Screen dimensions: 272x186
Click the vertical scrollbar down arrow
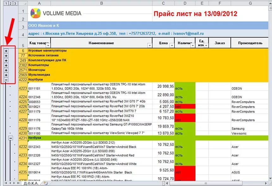coord(270,178)
